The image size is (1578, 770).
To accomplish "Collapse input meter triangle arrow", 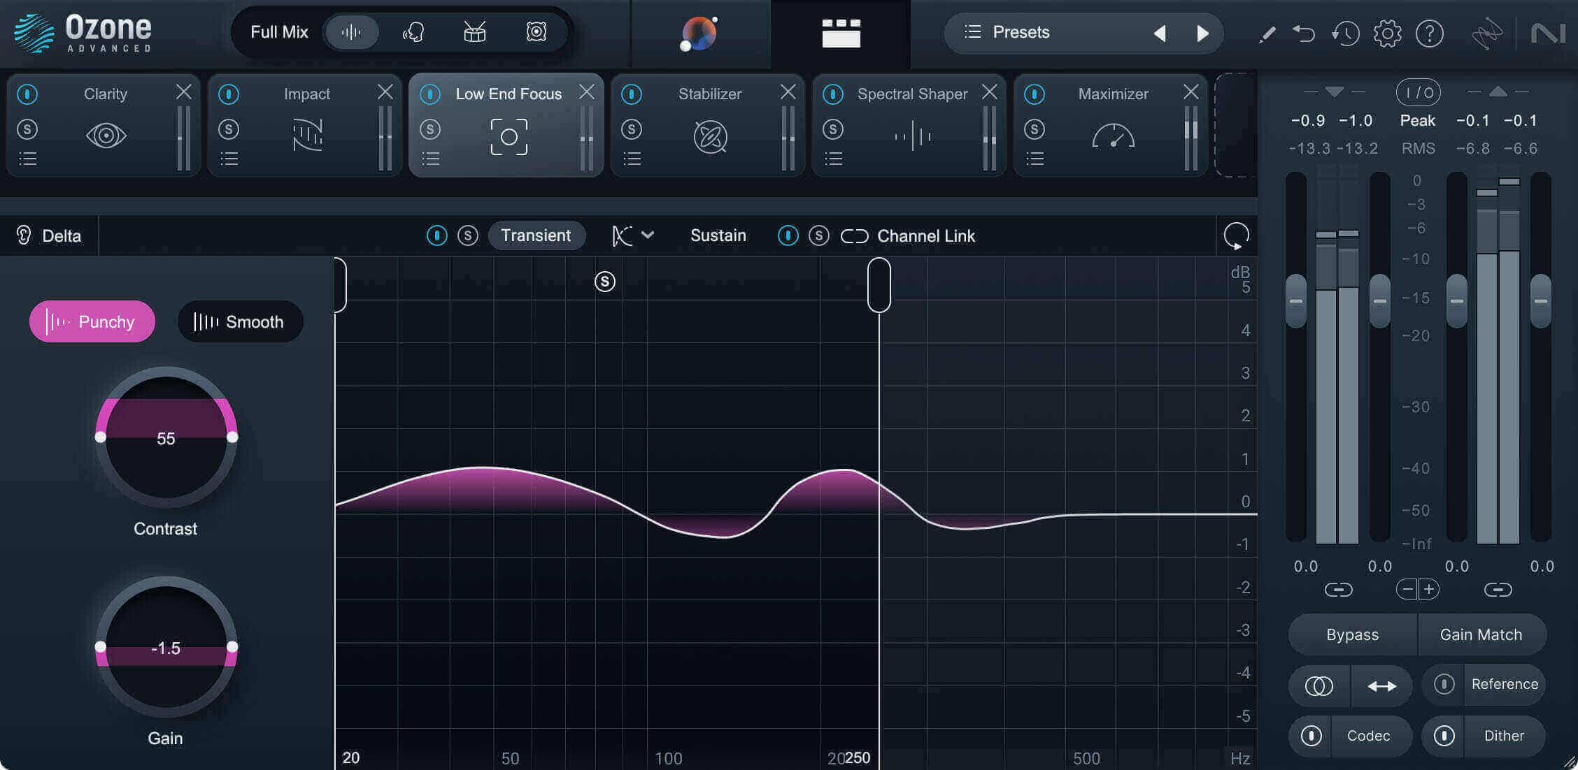I will (x=1334, y=92).
